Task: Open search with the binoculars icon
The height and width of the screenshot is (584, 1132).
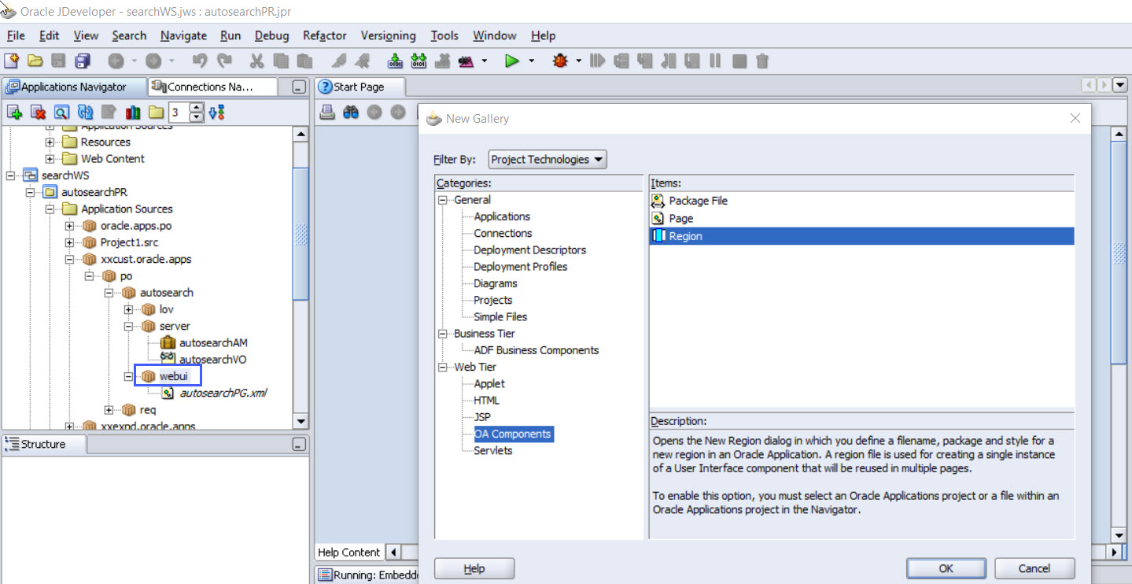Action: [351, 112]
